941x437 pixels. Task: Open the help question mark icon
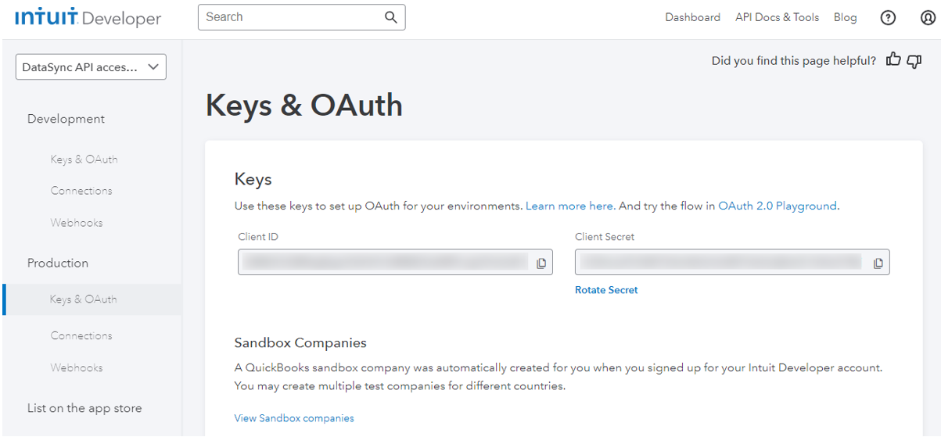click(888, 18)
